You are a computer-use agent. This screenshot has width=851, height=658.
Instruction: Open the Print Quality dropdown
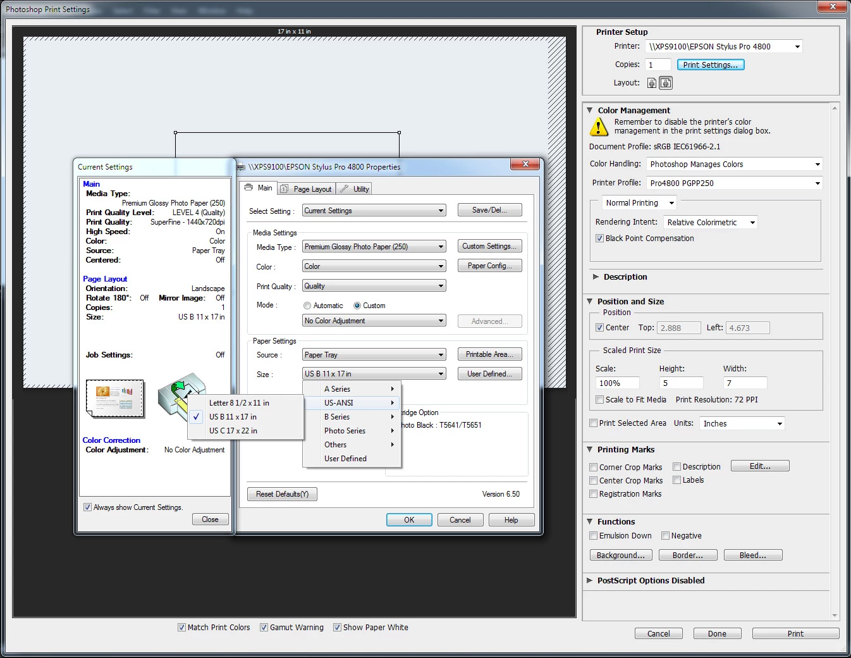[x=374, y=286]
